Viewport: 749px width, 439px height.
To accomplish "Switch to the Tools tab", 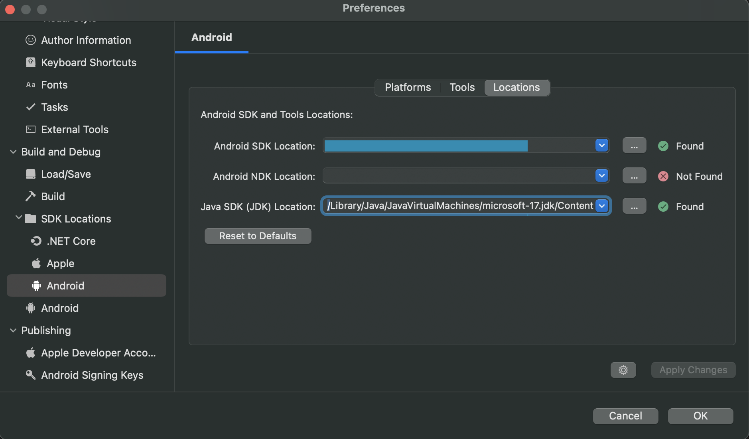I will 462,87.
